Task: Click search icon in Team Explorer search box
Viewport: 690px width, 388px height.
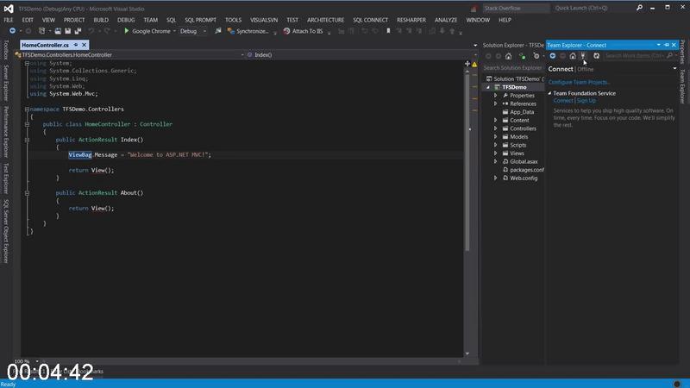Action: point(669,56)
